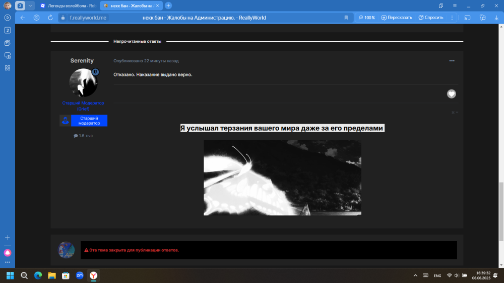504x283 pixels.
Task: Click the scrollbar down arrow
Action: click(x=501, y=265)
